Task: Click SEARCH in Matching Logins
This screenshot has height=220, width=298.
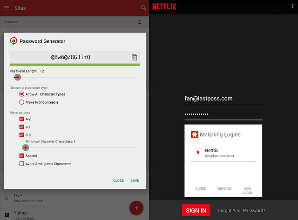Action: [x=224, y=188]
